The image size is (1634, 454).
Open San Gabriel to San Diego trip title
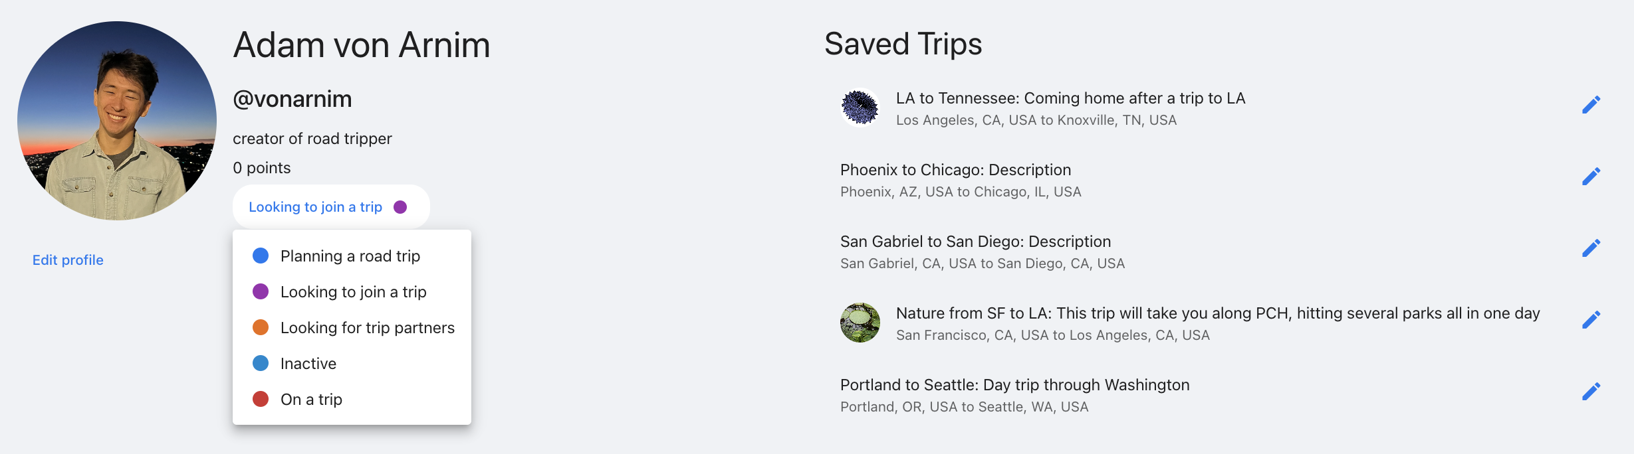[x=975, y=242]
